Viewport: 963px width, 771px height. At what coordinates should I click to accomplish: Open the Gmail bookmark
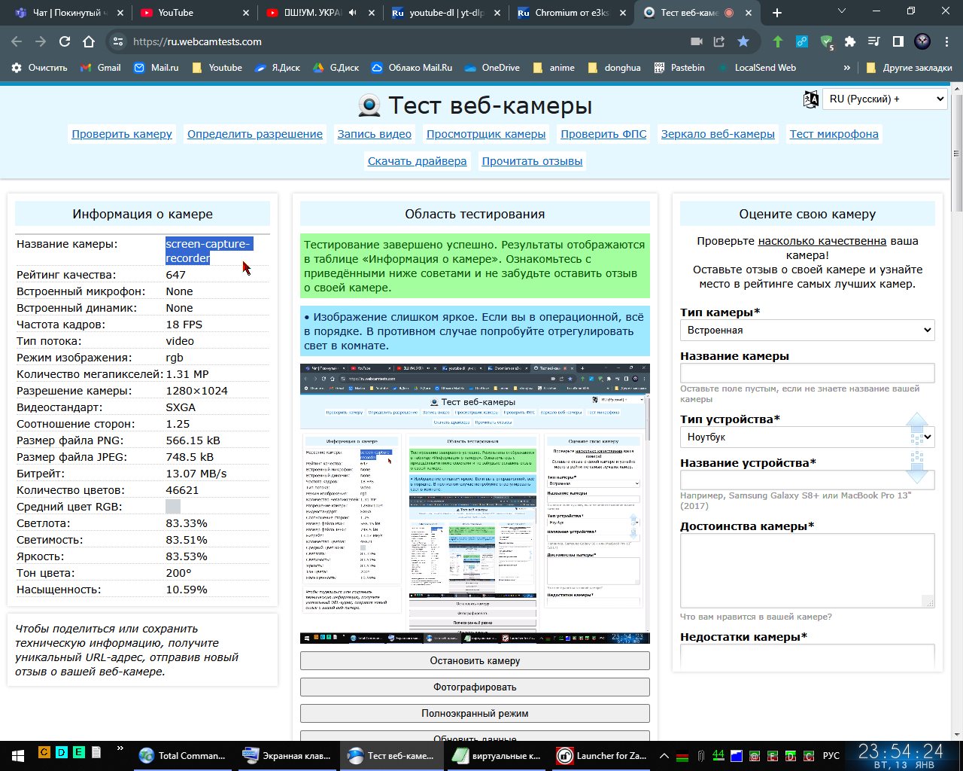click(x=100, y=68)
